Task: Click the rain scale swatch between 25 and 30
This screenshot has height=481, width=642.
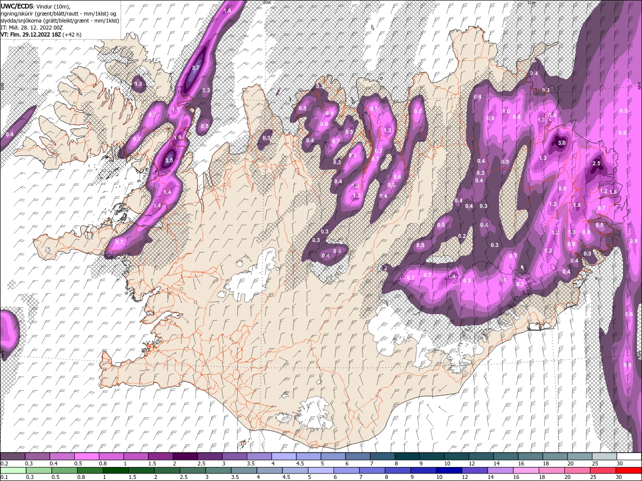Action: 604,470
